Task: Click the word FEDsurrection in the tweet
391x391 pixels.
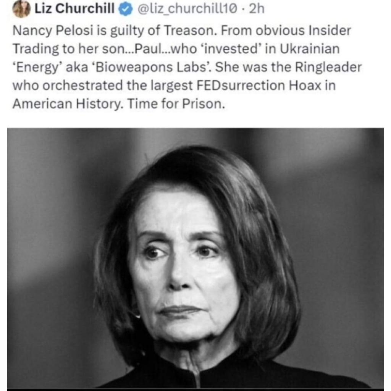Action: tap(241, 86)
